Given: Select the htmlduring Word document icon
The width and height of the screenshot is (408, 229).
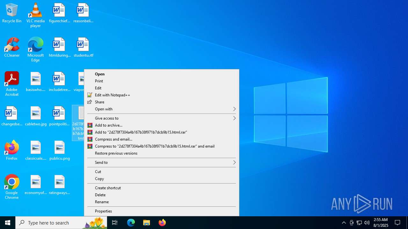Looking at the screenshot, I should pyautogui.click(x=59, y=48).
